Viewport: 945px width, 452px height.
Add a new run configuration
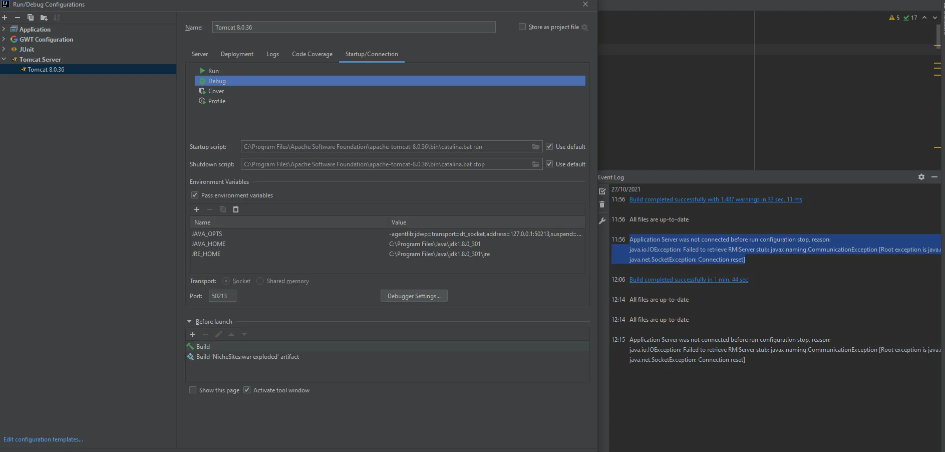click(x=5, y=18)
